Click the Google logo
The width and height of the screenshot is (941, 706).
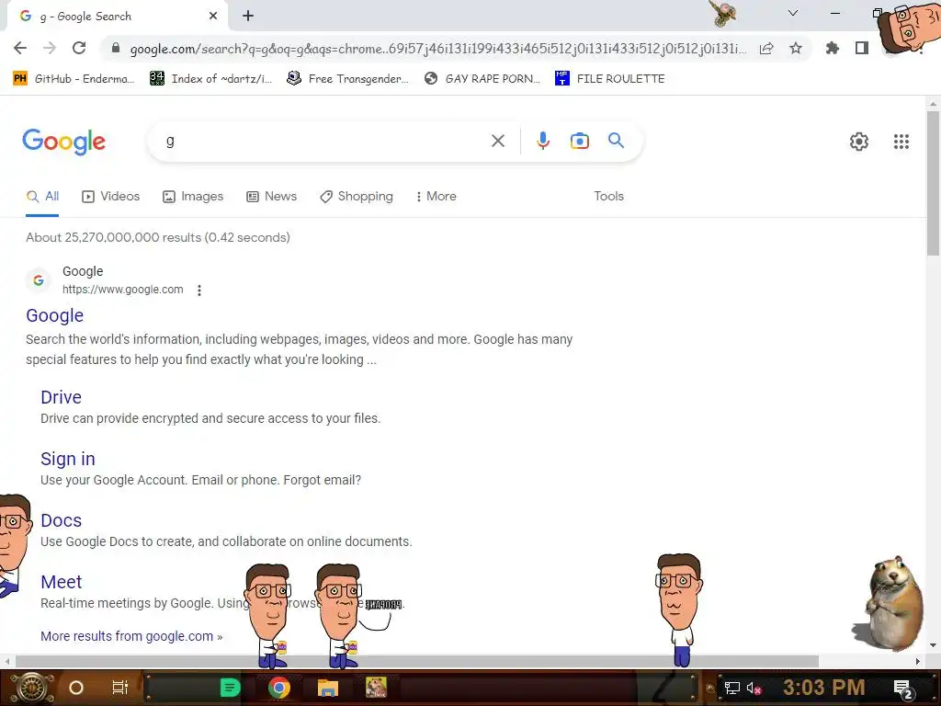click(63, 142)
